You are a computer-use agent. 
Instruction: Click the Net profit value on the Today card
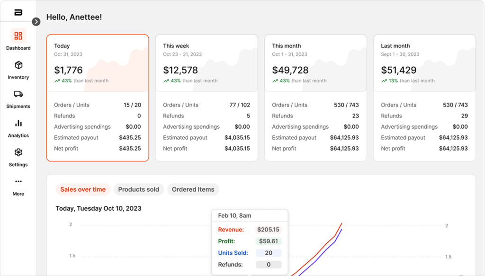point(131,148)
